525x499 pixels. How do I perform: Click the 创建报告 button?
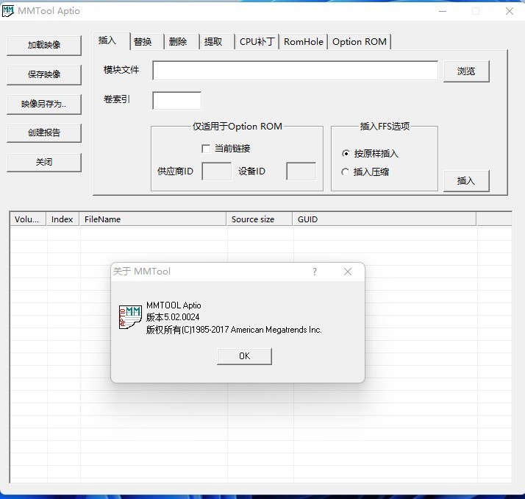tap(44, 133)
